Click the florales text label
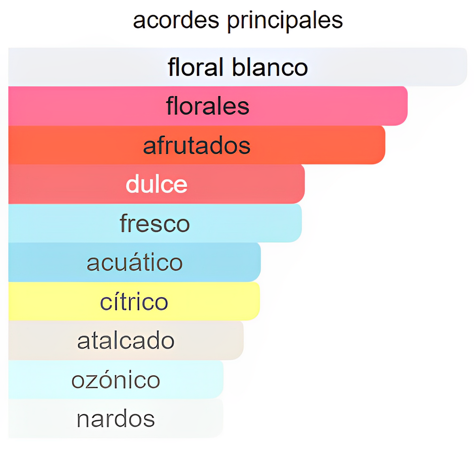This screenshot has width=474, height=451. coord(208,106)
